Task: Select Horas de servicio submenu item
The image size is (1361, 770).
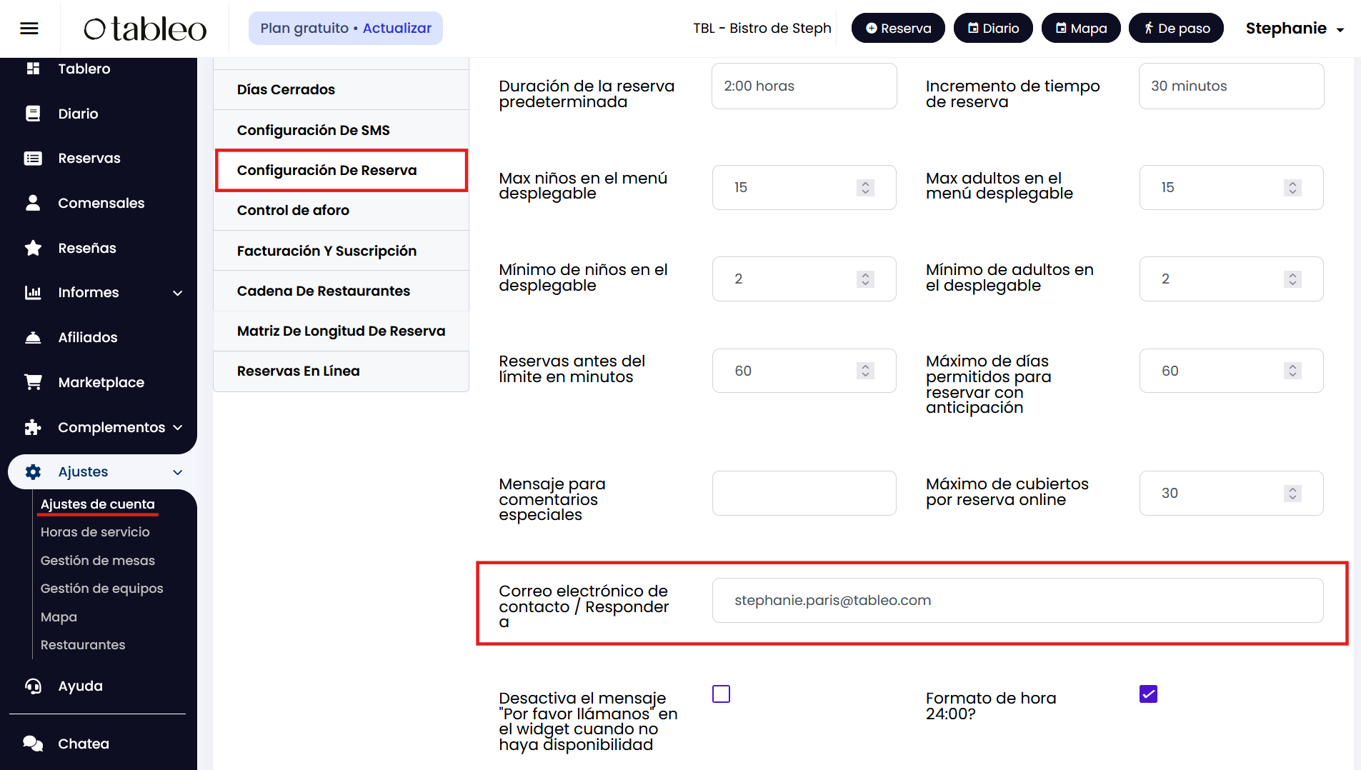Action: (x=95, y=532)
